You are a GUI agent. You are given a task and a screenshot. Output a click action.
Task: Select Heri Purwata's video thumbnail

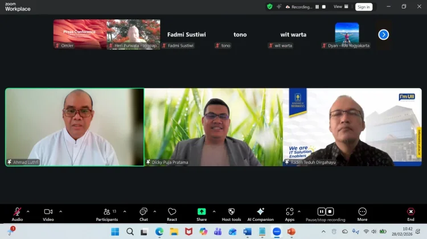(x=133, y=34)
